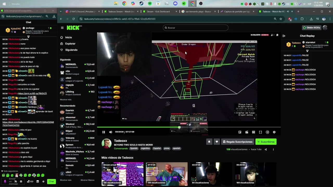Open the 03:37:45 video thumbnail
Viewport: 333px width, 187px height.
coord(211,174)
